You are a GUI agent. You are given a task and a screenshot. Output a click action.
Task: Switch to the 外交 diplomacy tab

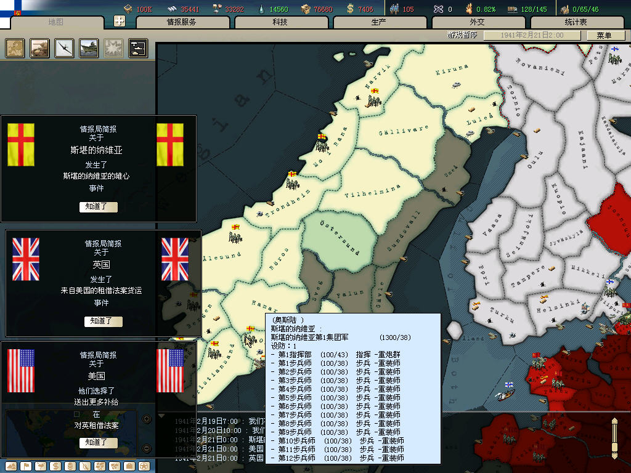(477, 22)
